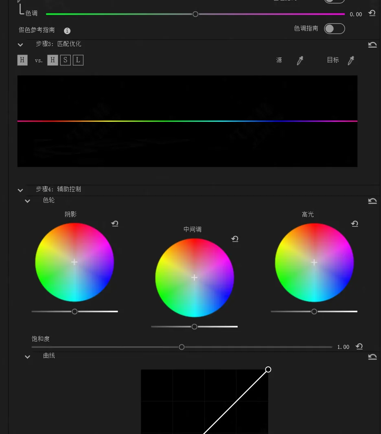
Task: Reset the 饱和度 saturation value
Action: click(x=359, y=346)
